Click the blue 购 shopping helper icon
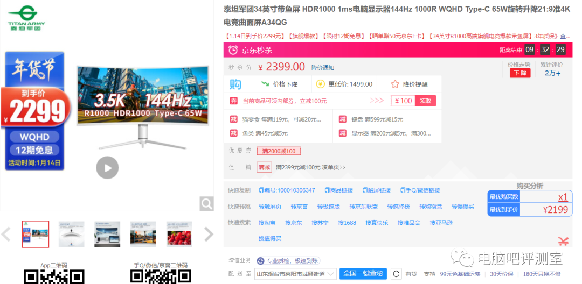 tap(235, 84)
